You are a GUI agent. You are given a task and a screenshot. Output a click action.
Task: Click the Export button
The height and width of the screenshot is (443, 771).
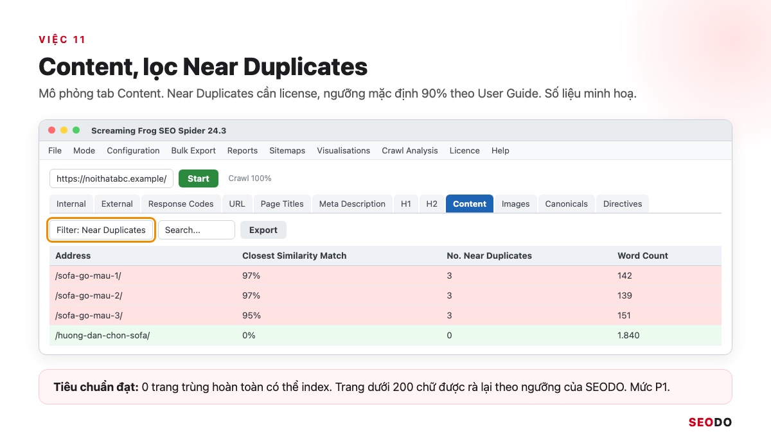pos(263,230)
